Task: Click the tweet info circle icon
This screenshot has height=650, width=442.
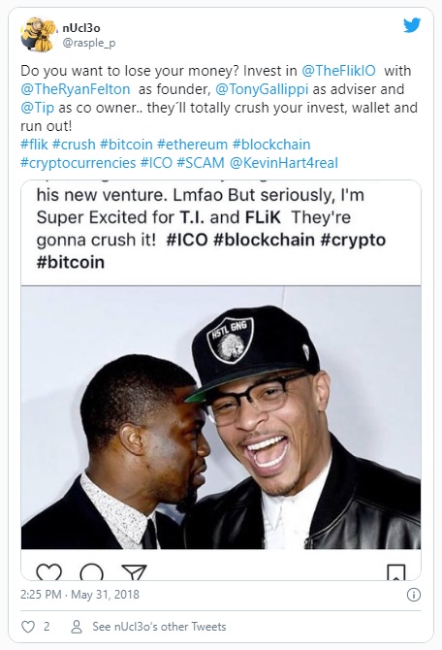Action: pos(414,595)
